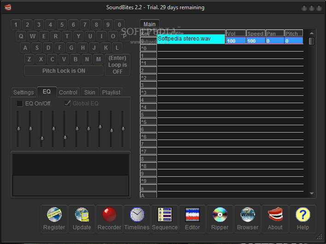Viewport: 326px width, 244px height.
Task: Click the SoundBites teeth logo in title bar
Action: (8, 7)
